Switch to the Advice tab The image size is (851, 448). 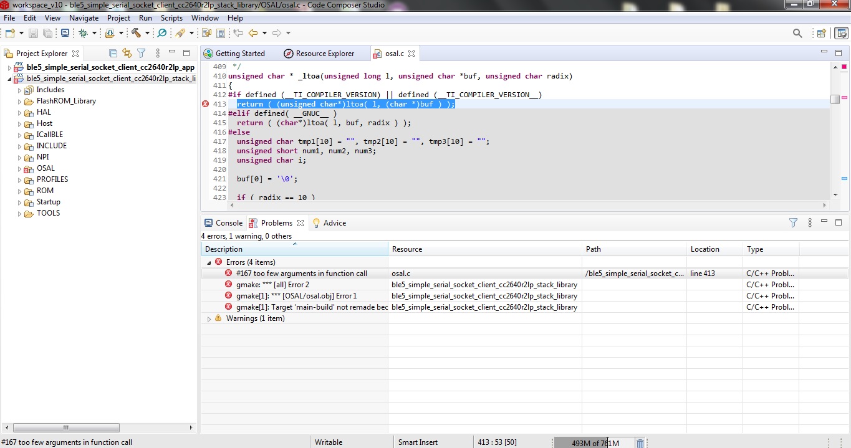(329, 223)
